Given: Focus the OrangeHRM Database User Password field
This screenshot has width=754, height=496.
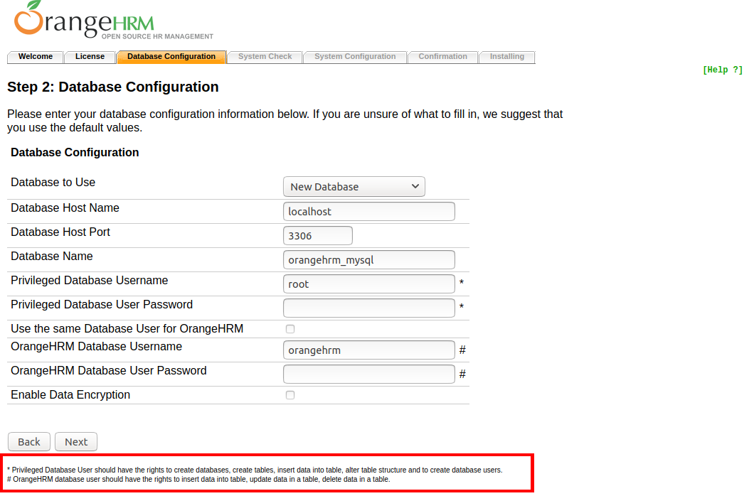Looking at the screenshot, I should [x=368, y=374].
